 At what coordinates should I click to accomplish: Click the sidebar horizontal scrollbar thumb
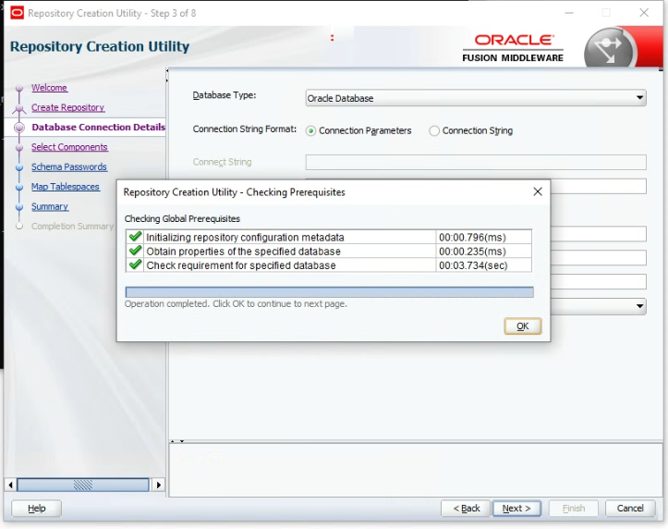point(83,485)
